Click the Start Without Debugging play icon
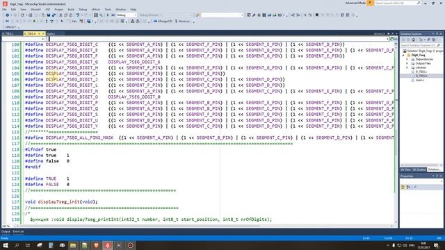The width and height of the screenshot is (445, 250). click(x=108, y=15)
